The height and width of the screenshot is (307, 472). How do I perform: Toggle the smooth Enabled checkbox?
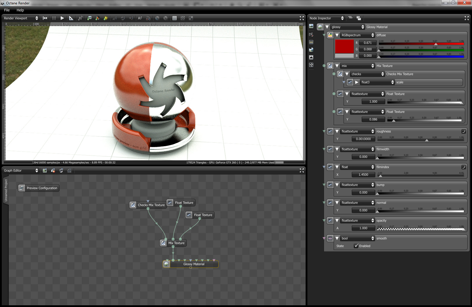point(356,246)
